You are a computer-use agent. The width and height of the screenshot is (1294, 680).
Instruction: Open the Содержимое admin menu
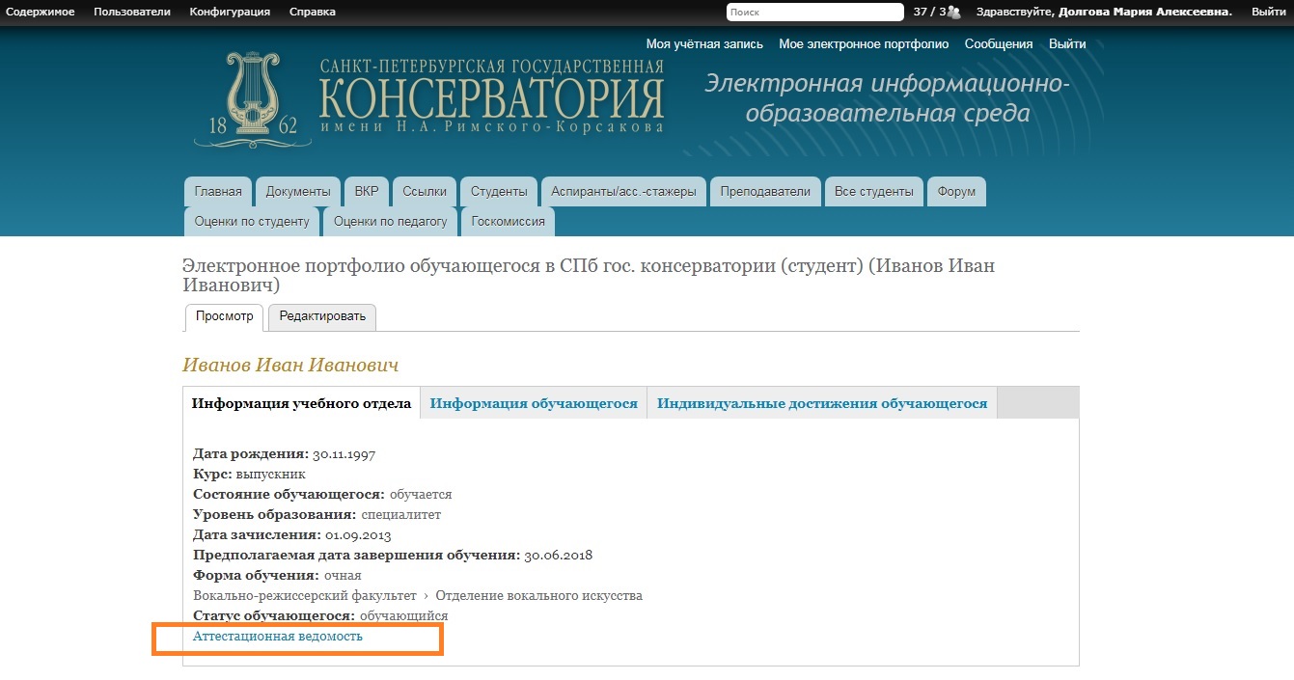click(x=41, y=12)
